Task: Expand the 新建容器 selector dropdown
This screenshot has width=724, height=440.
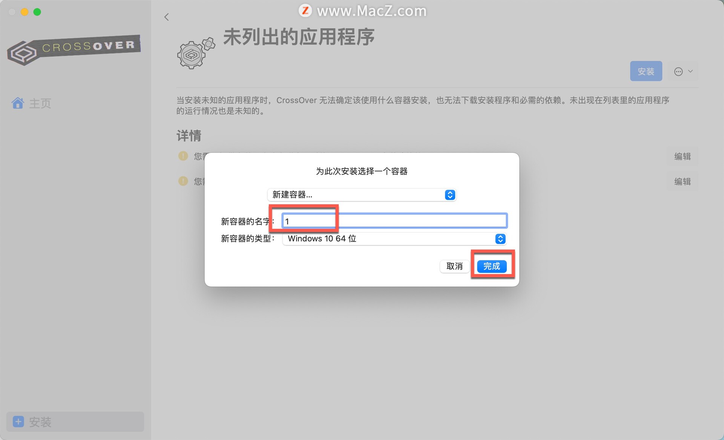Action: point(449,195)
